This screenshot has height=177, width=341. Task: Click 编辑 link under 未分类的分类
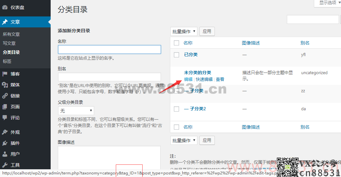(x=188, y=79)
